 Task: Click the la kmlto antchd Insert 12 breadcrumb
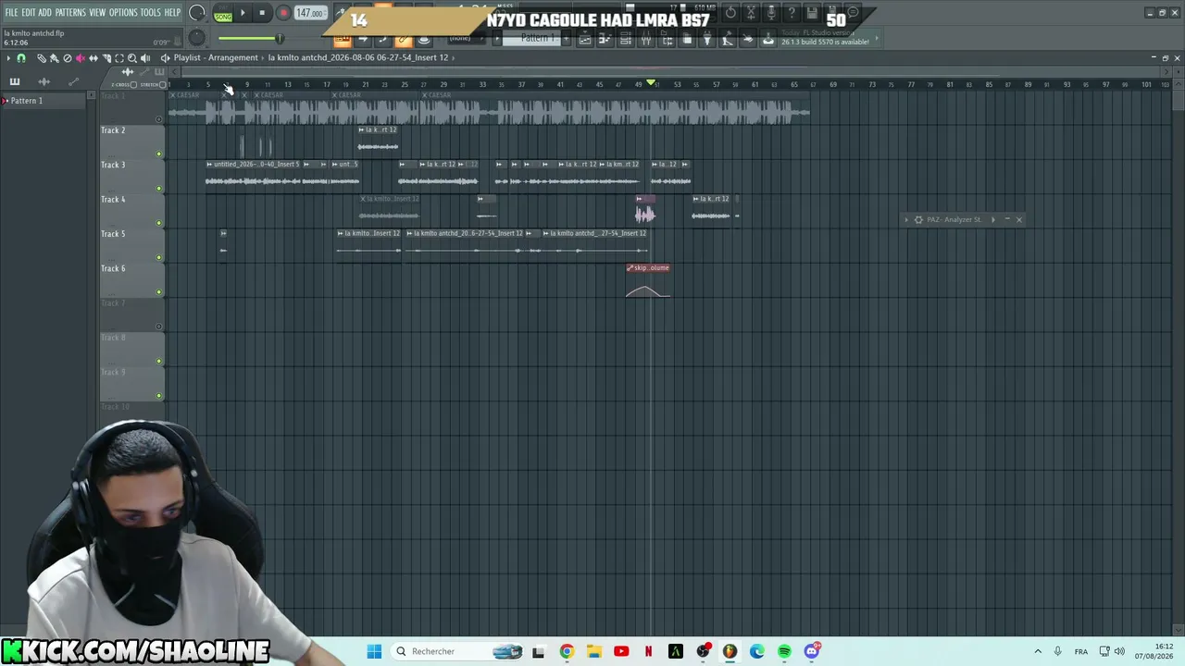tap(358, 57)
